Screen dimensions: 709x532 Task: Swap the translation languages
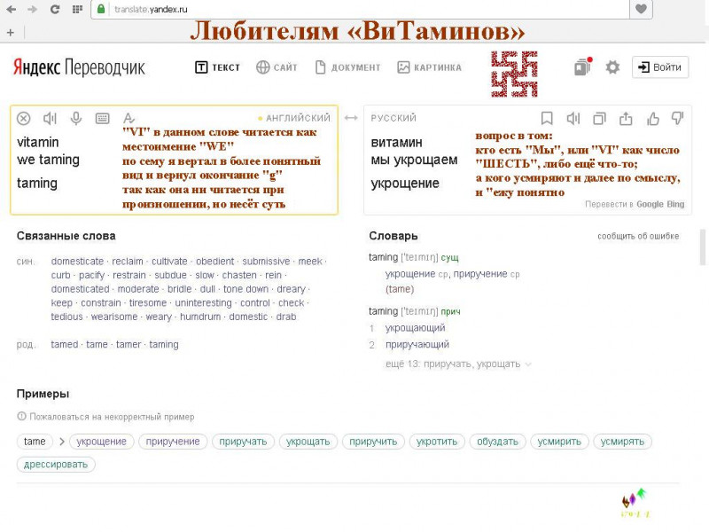(x=351, y=118)
